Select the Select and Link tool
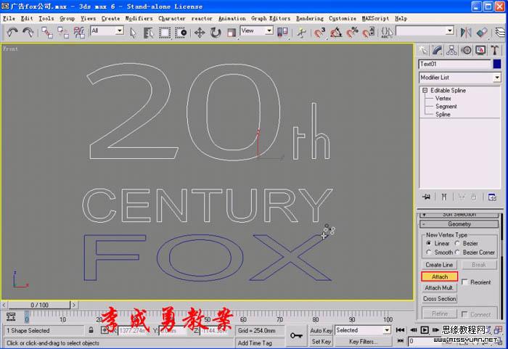Screen dimensions: 508x349 click(47, 33)
